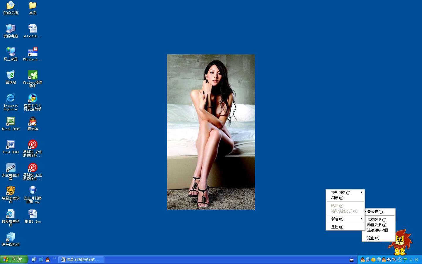Select 连续播放动画 in the lion menu
Viewport: 422px width, 264px height.
pos(379,230)
